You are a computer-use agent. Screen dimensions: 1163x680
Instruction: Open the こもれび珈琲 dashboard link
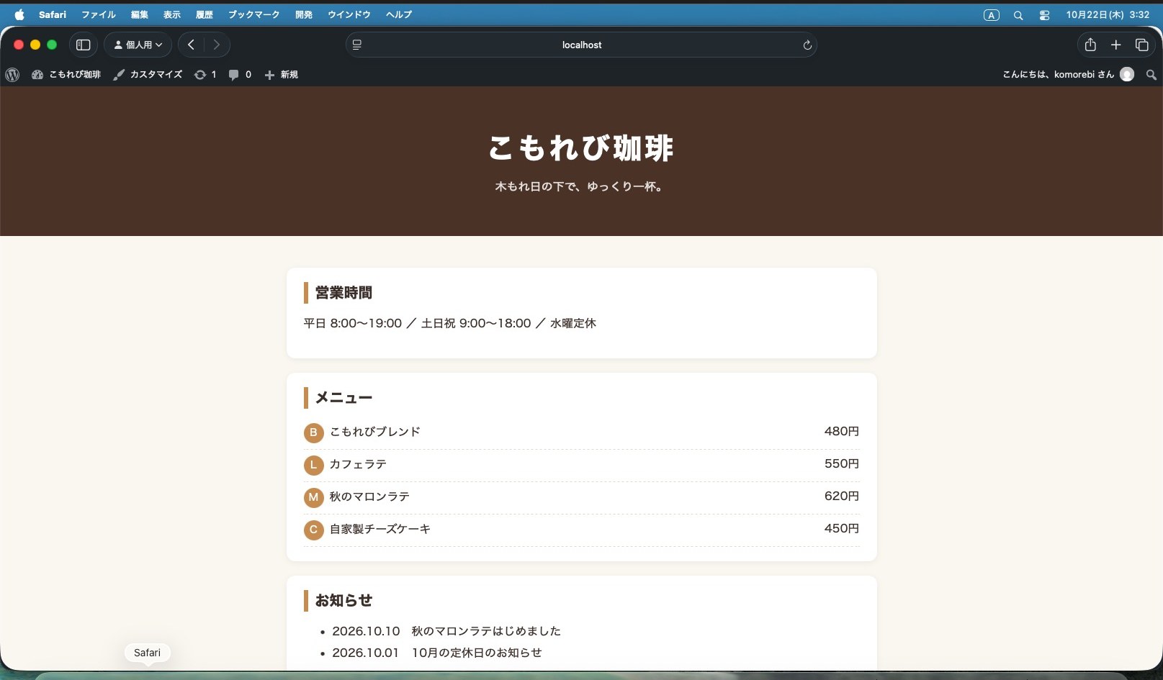click(x=66, y=75)
